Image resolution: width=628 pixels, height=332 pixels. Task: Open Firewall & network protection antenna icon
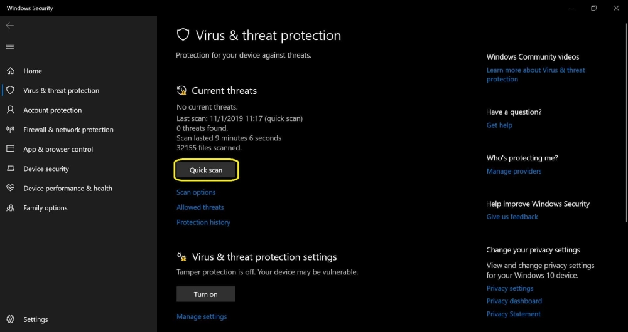click(x=11, y=130)
